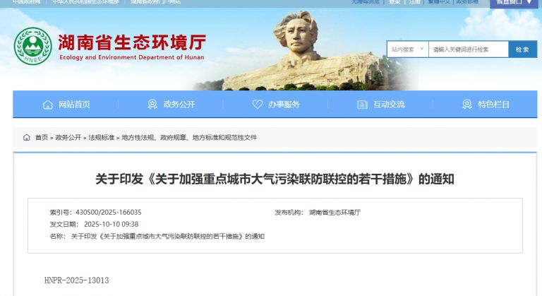Click the HNEE green circular logo
The width and height of the screenshot is (542, 296).
tap(33, 46)
